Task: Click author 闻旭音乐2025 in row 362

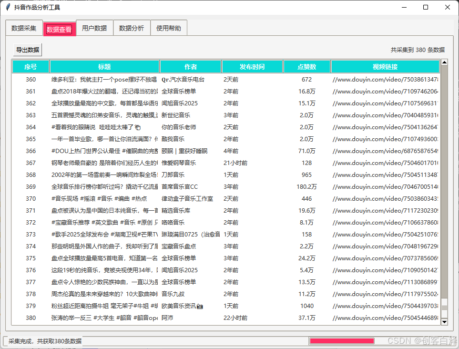Action: [179, 103]
